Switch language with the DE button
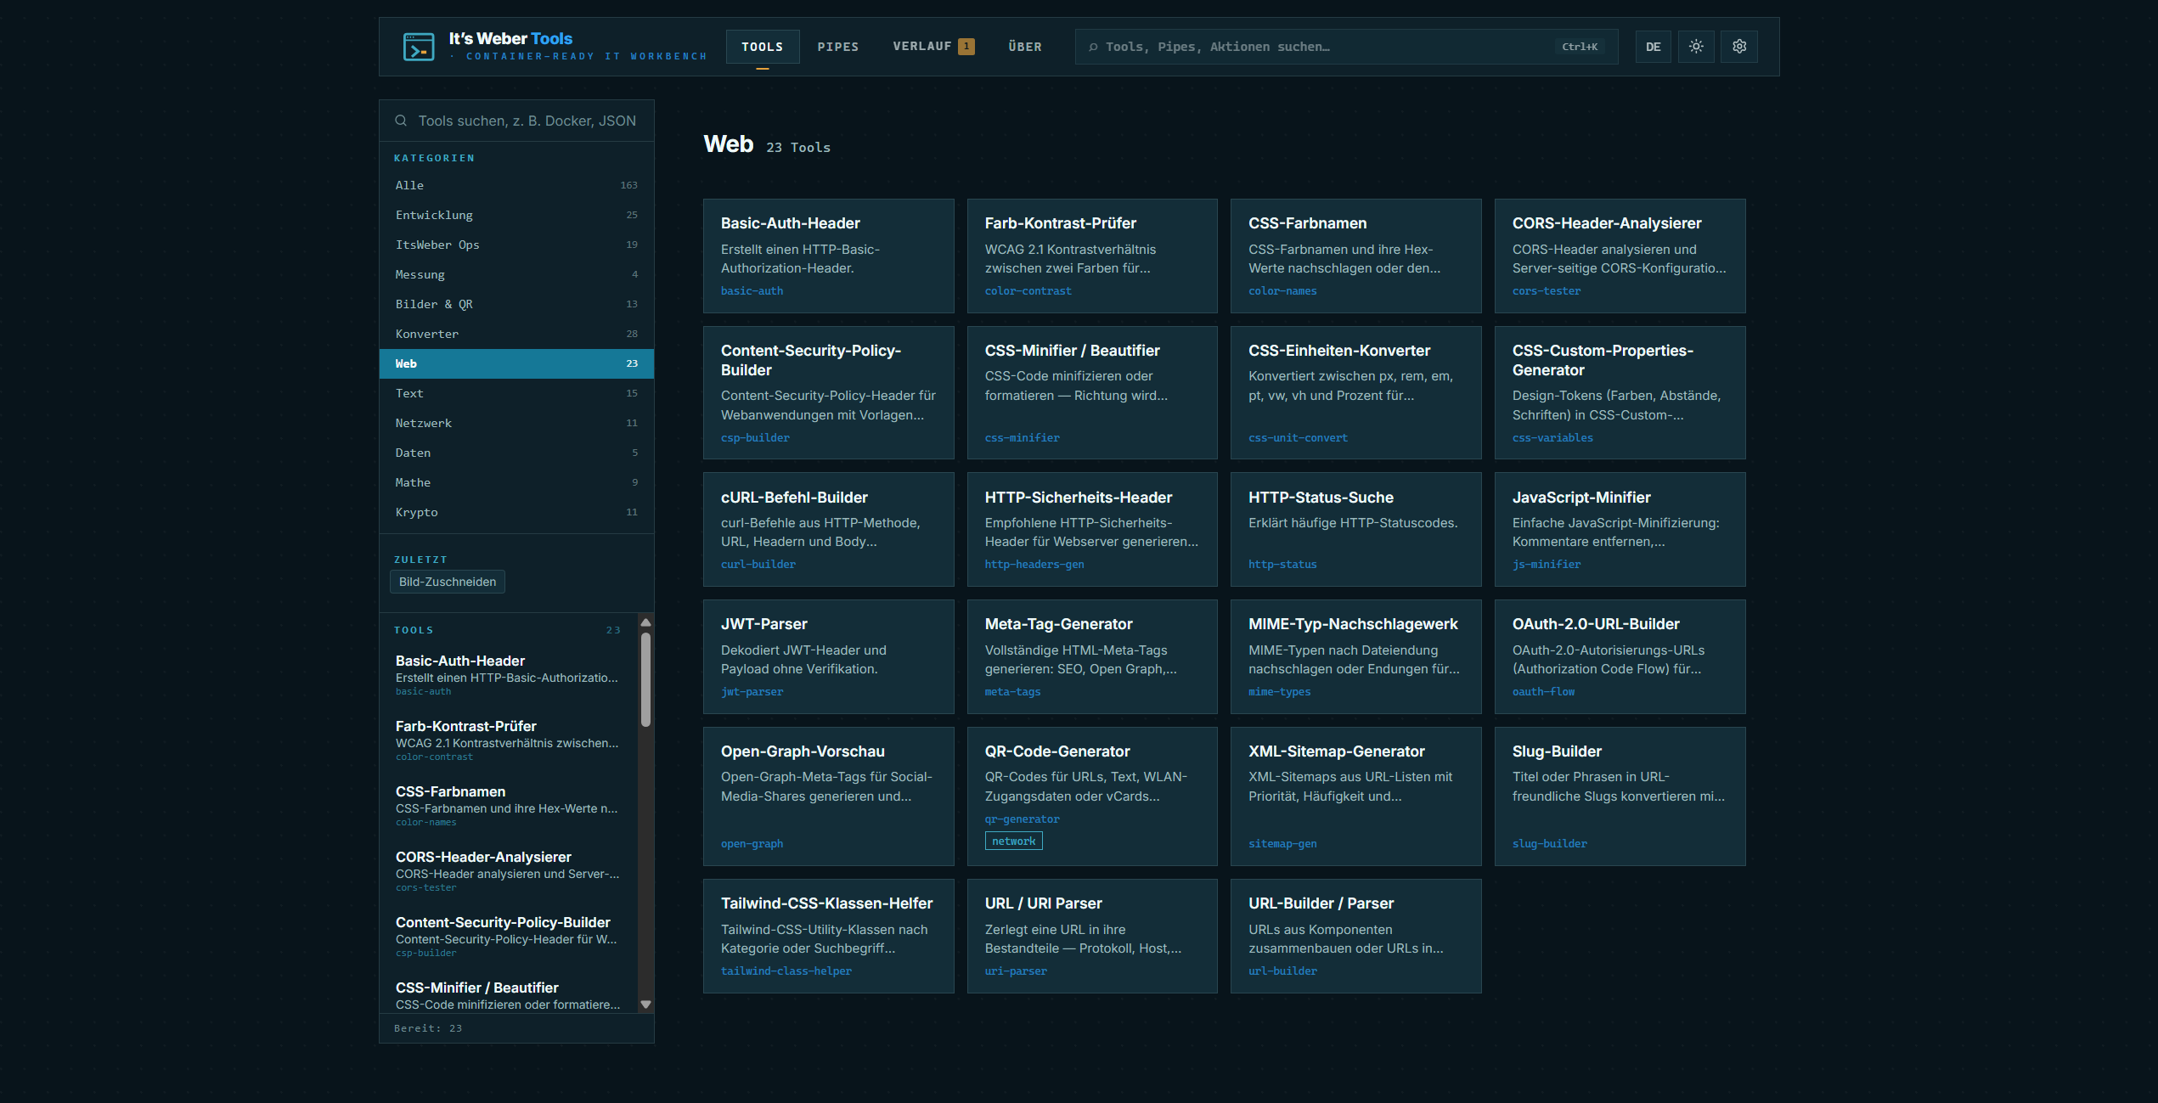The image size is (2158, 1103). coord(1653,47)
